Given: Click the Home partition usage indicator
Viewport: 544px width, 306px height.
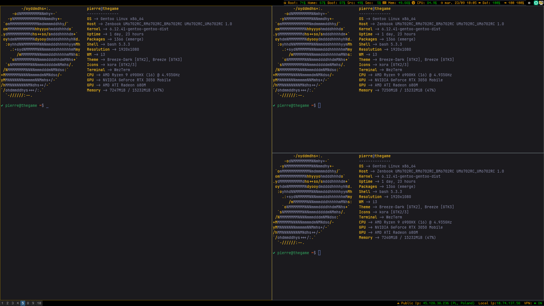Looking at the screenshot, I should 316,3.
